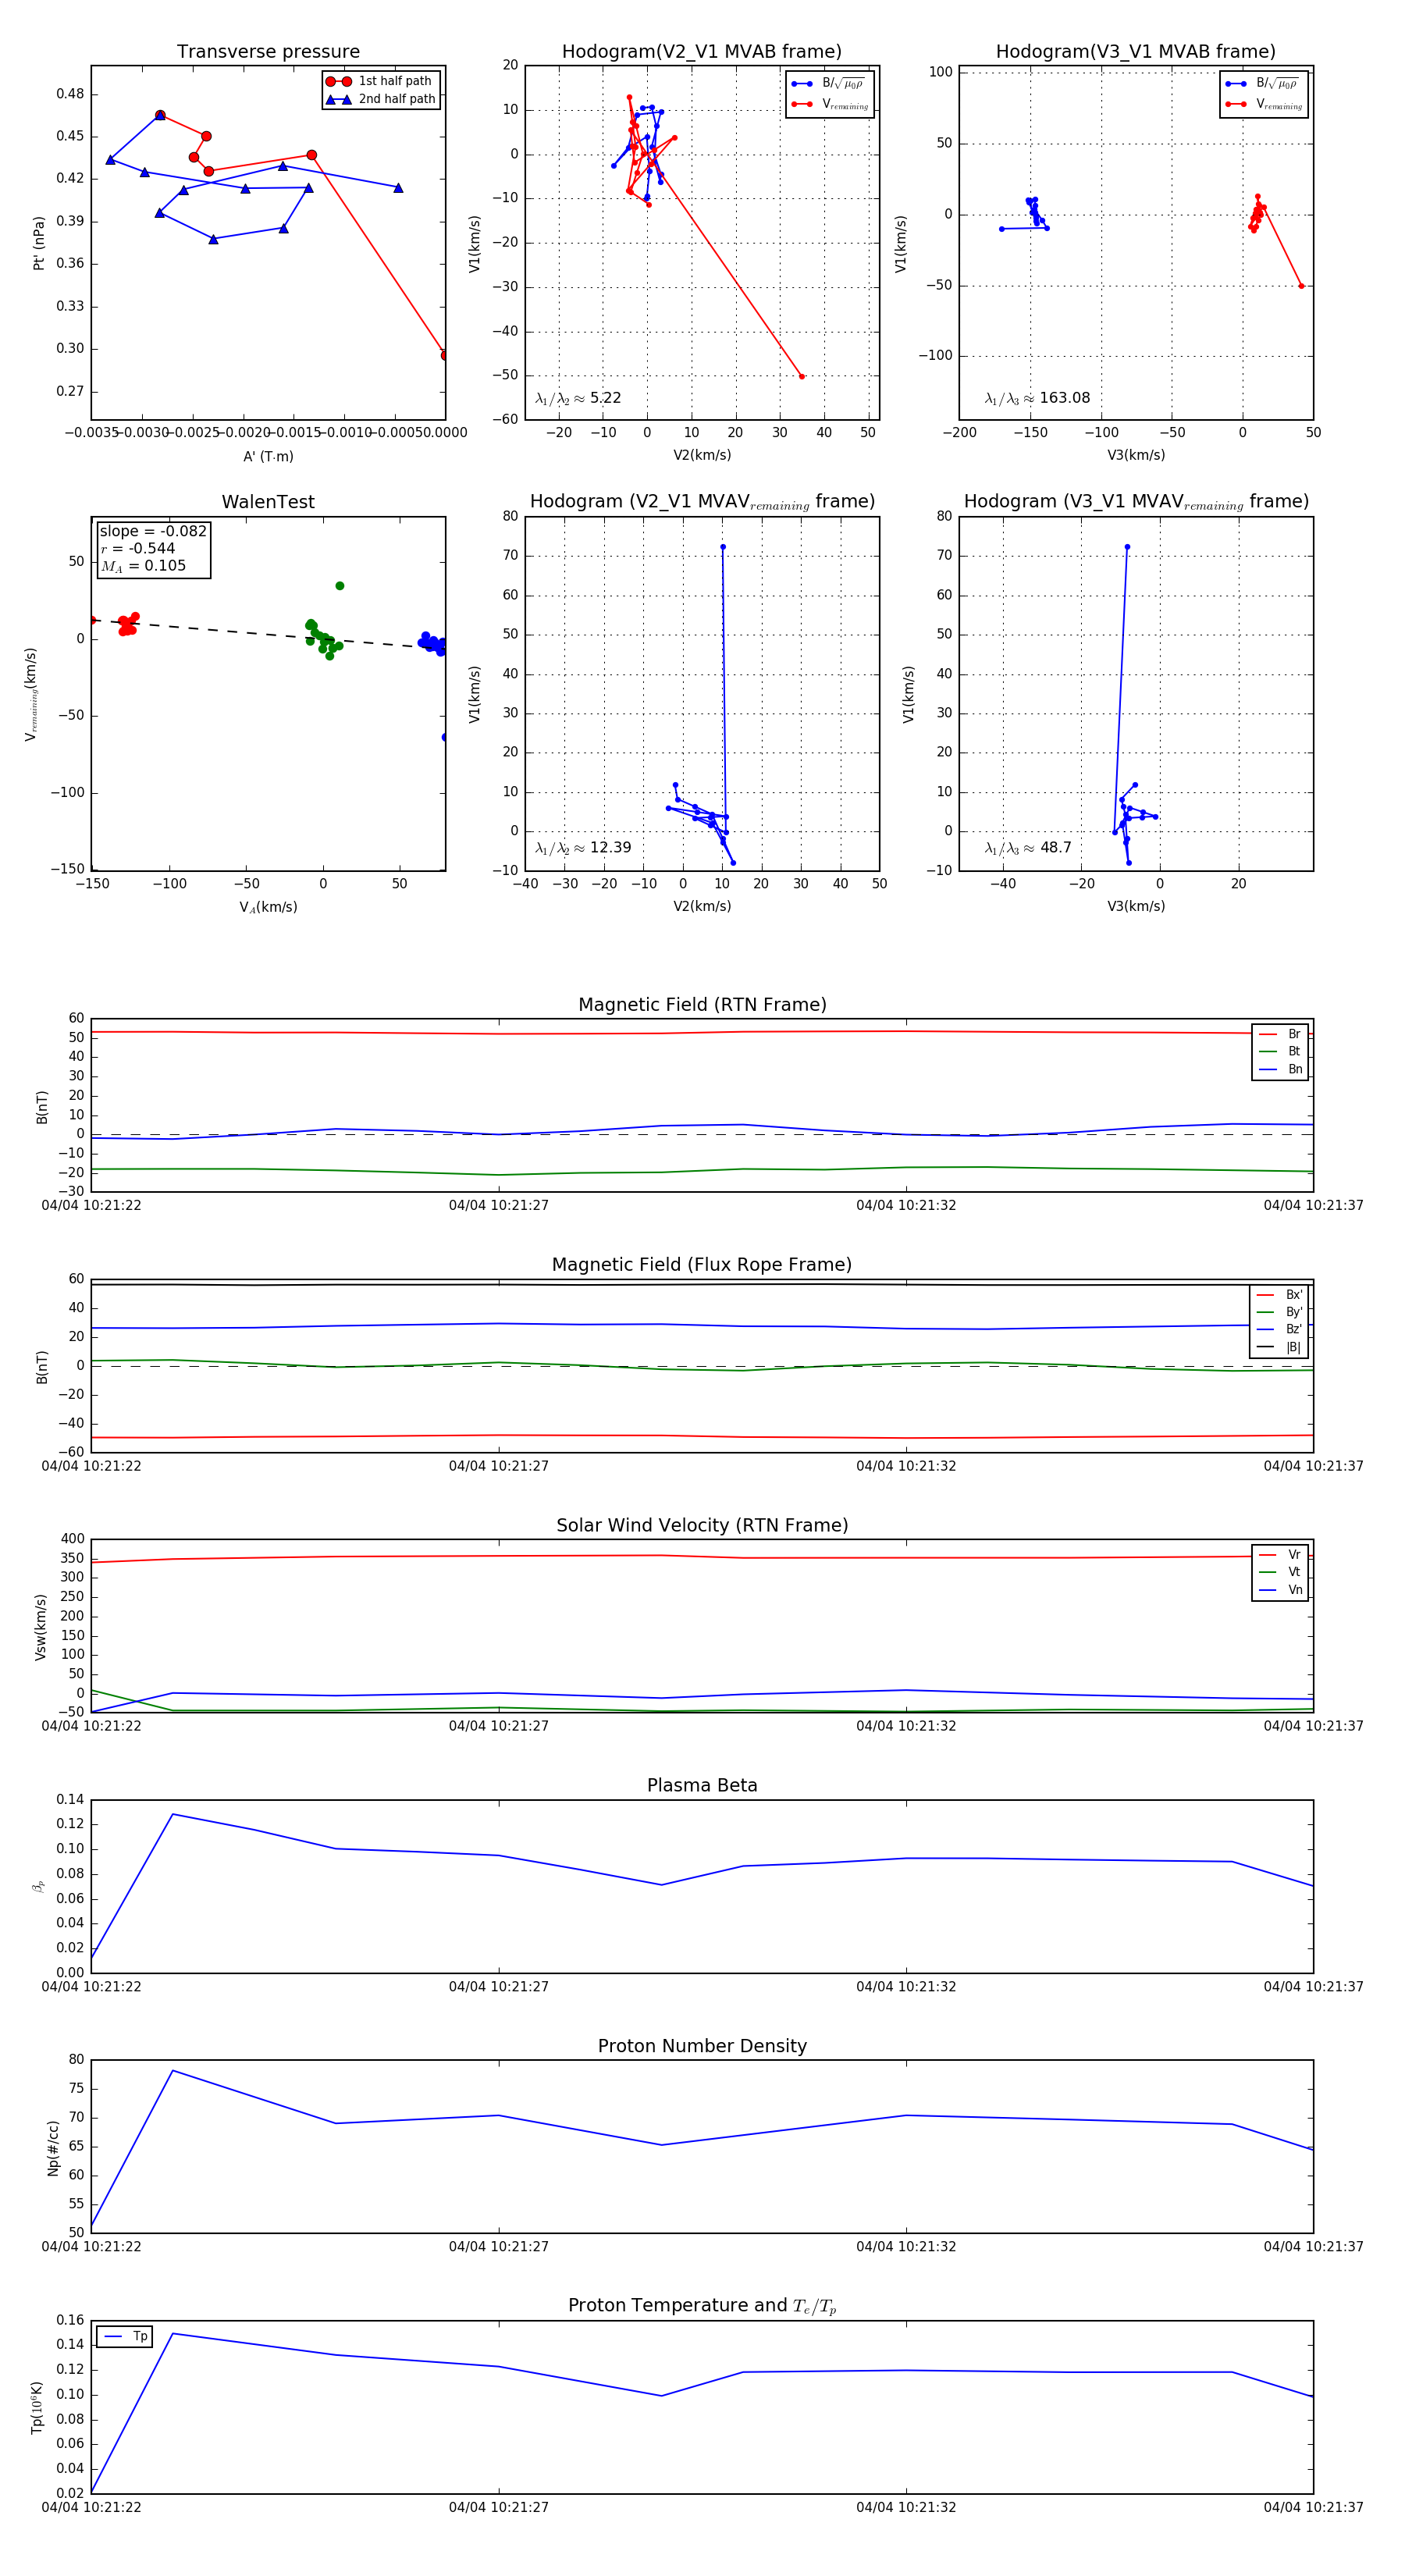The image size is (1405, 2576).
Task: Click the 'Proton Number Density' title
Action: click(x=702, y=2046)
